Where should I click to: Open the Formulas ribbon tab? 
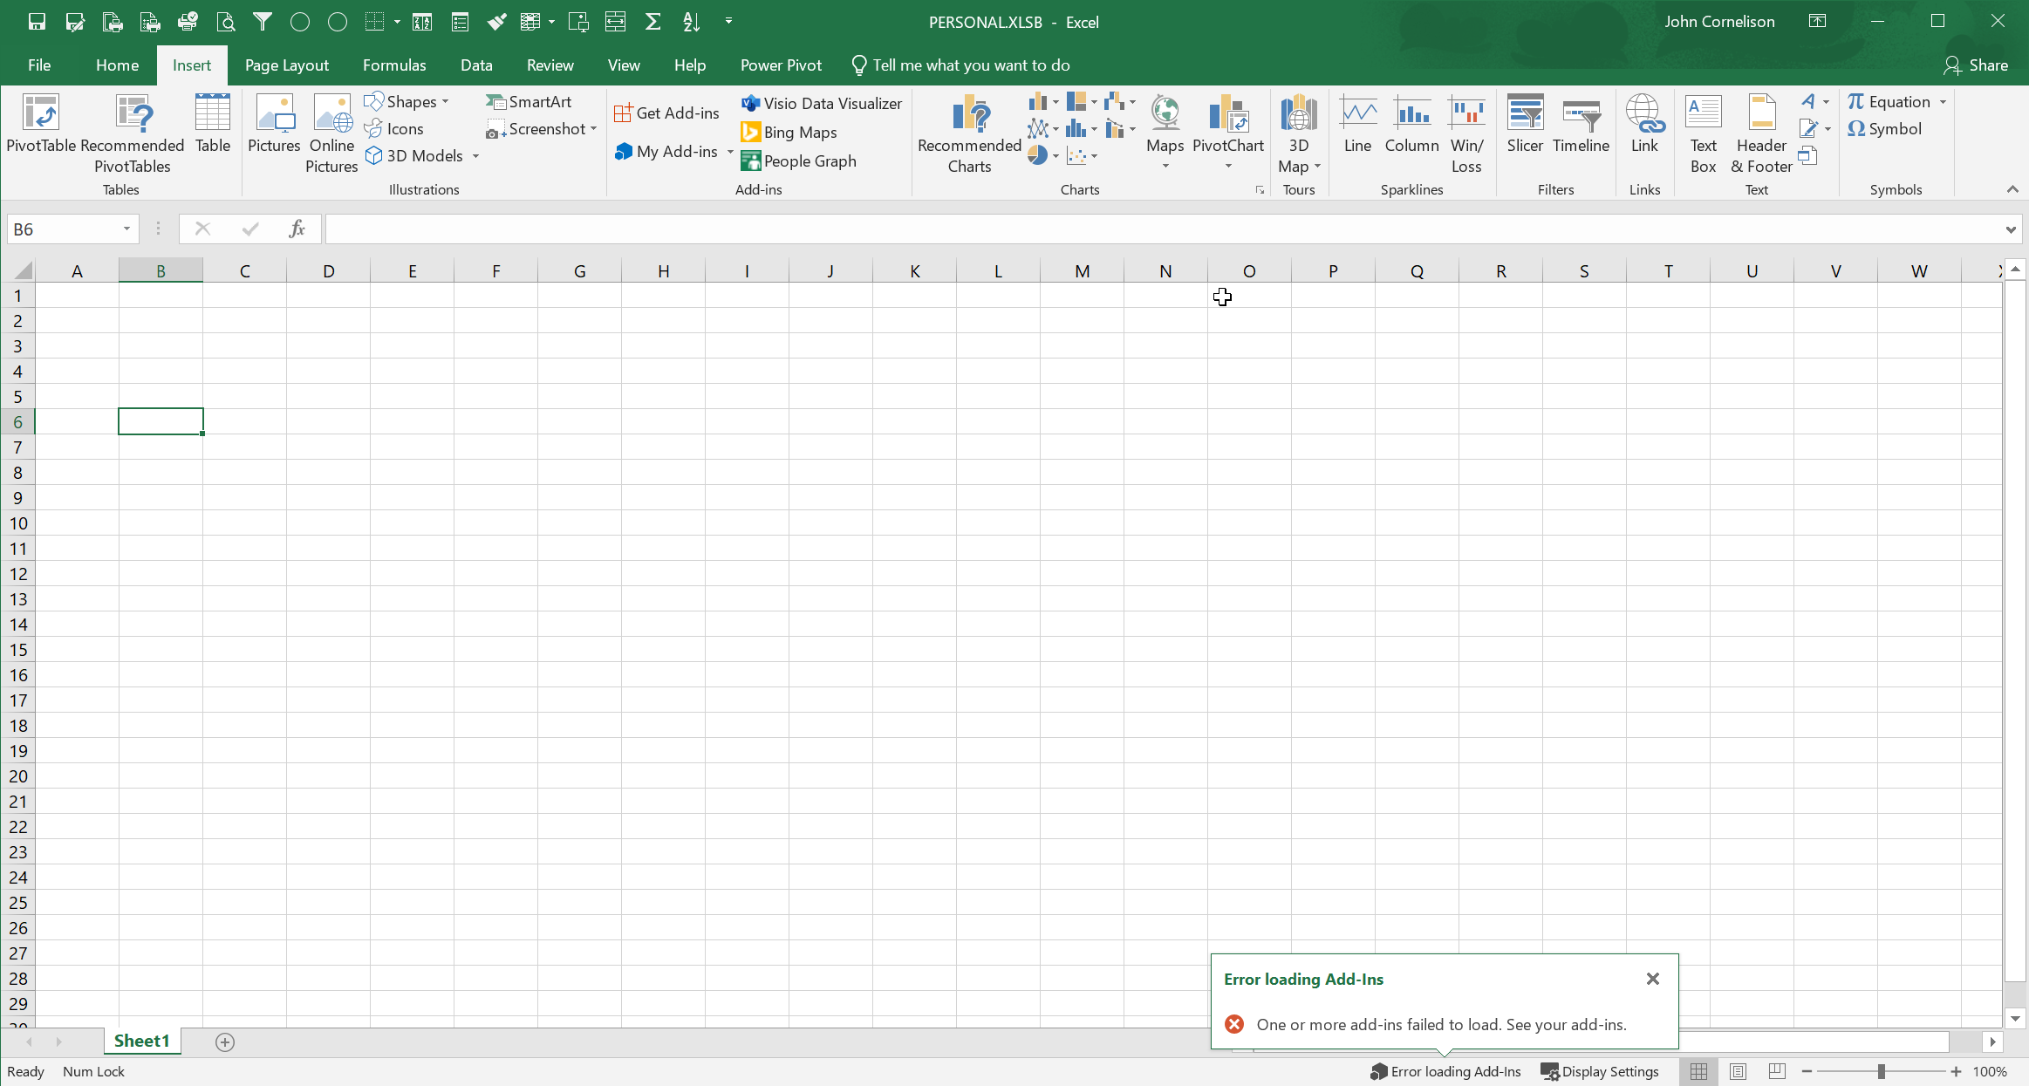tap(394, 65)
